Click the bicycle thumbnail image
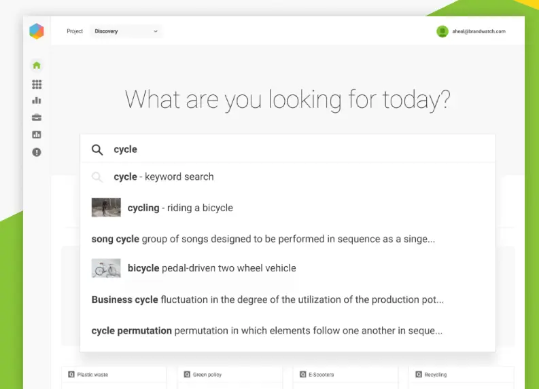539x389 pixels. click(106, 268)
